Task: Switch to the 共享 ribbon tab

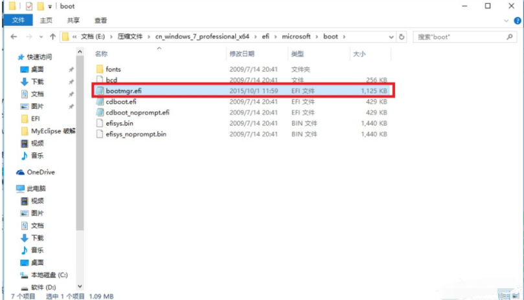Action: coord(73,20)
